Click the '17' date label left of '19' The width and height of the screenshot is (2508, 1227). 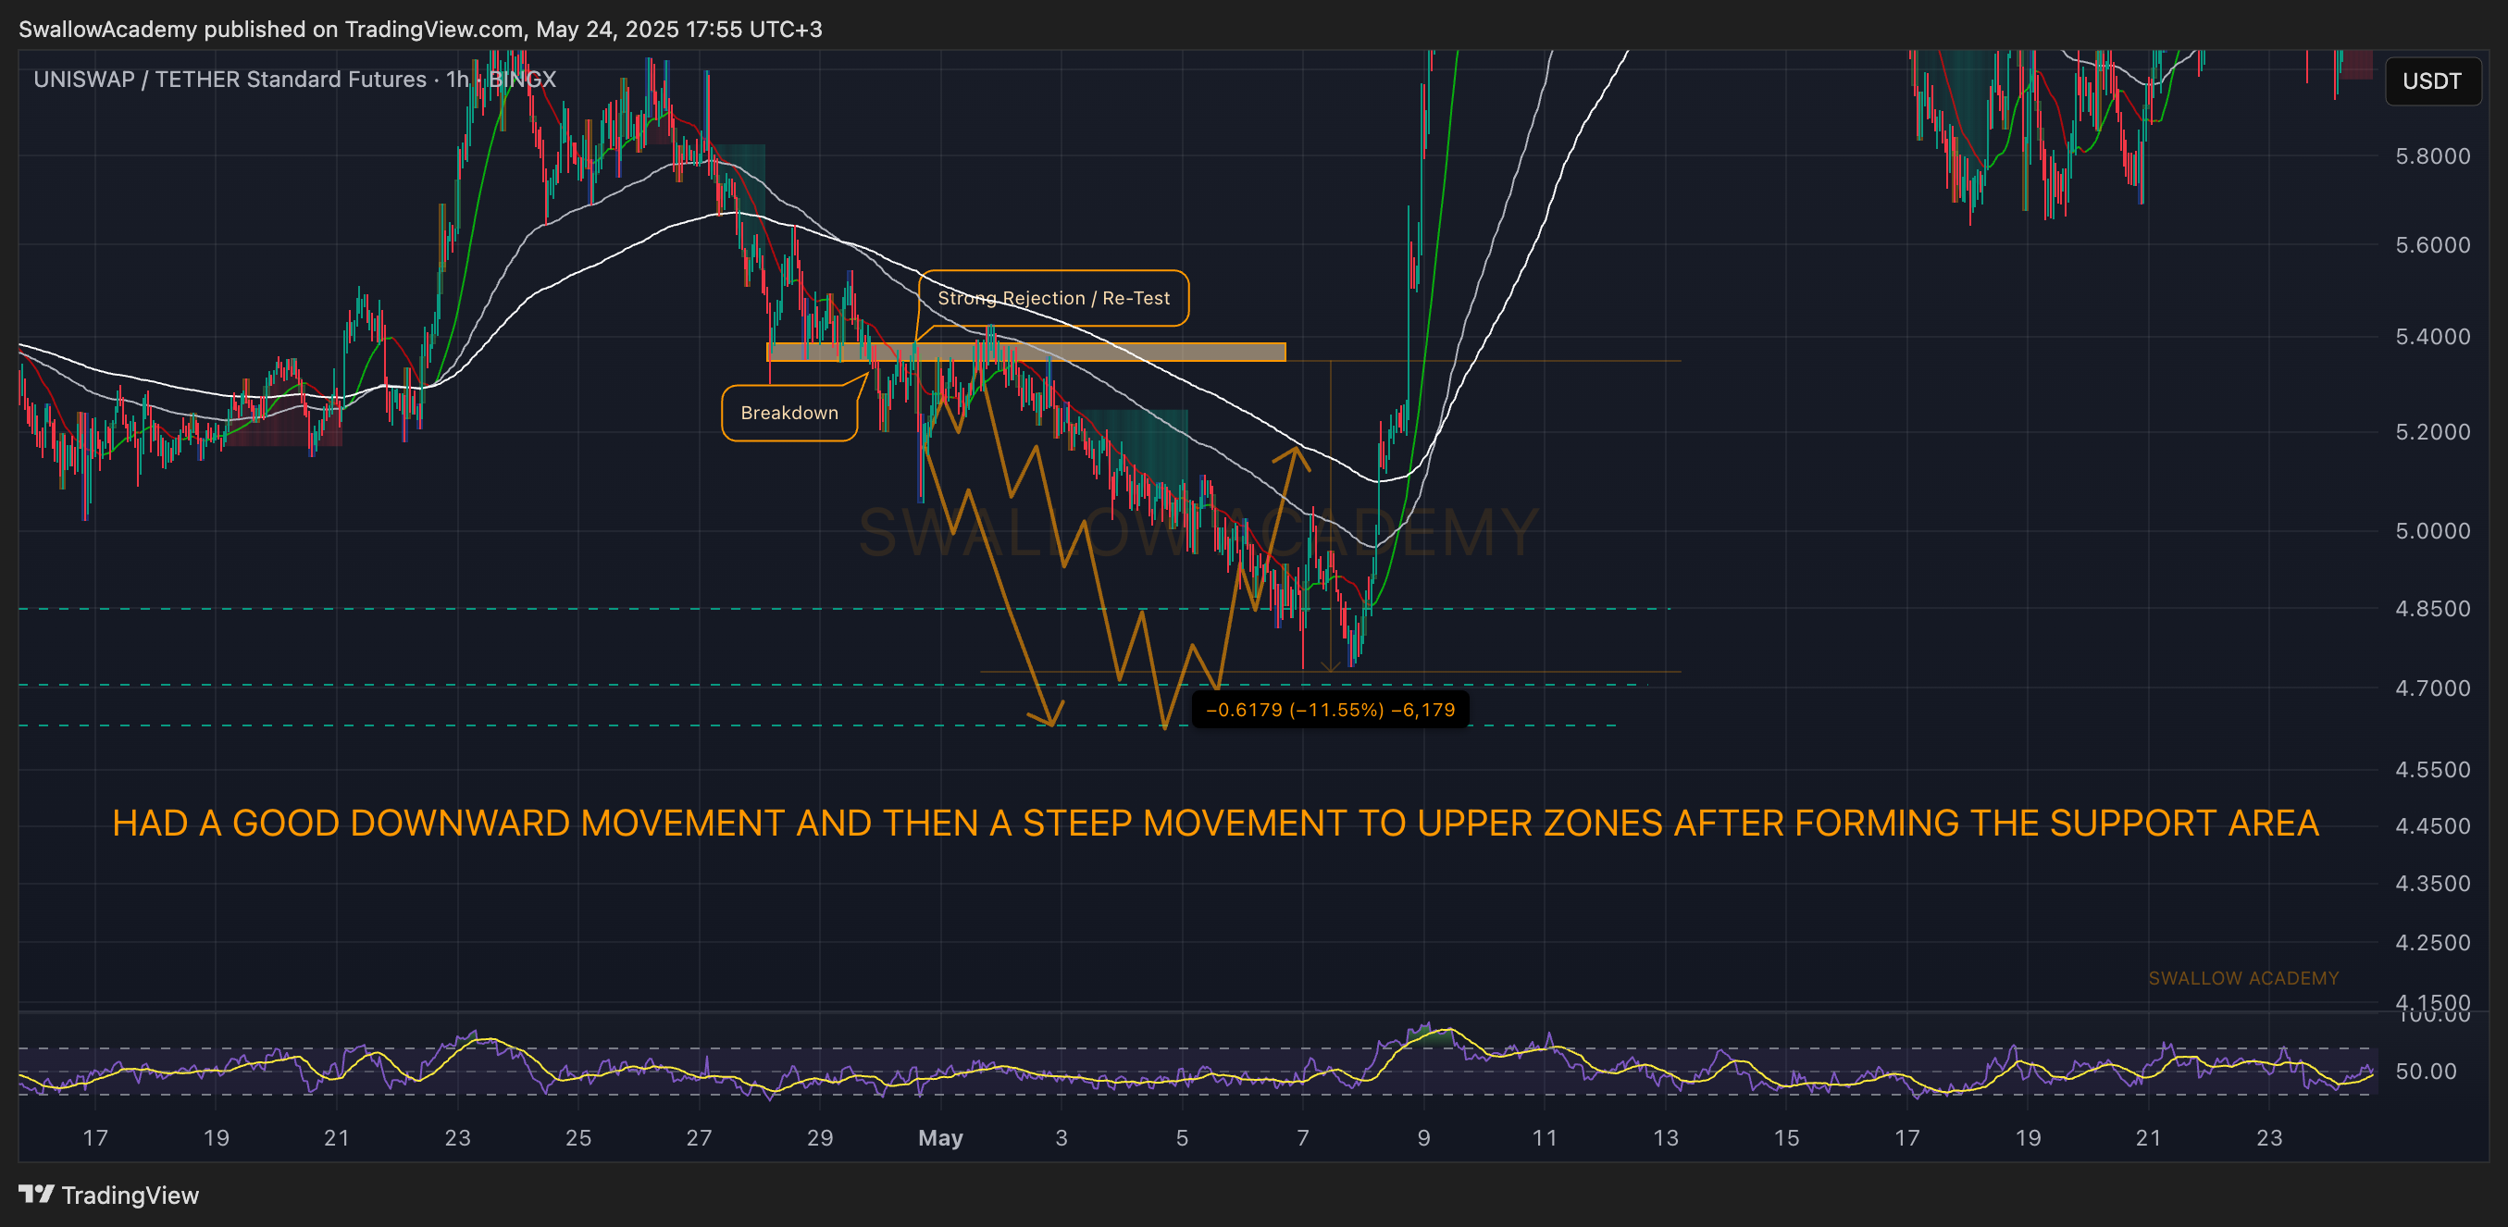coord(95,1137)
